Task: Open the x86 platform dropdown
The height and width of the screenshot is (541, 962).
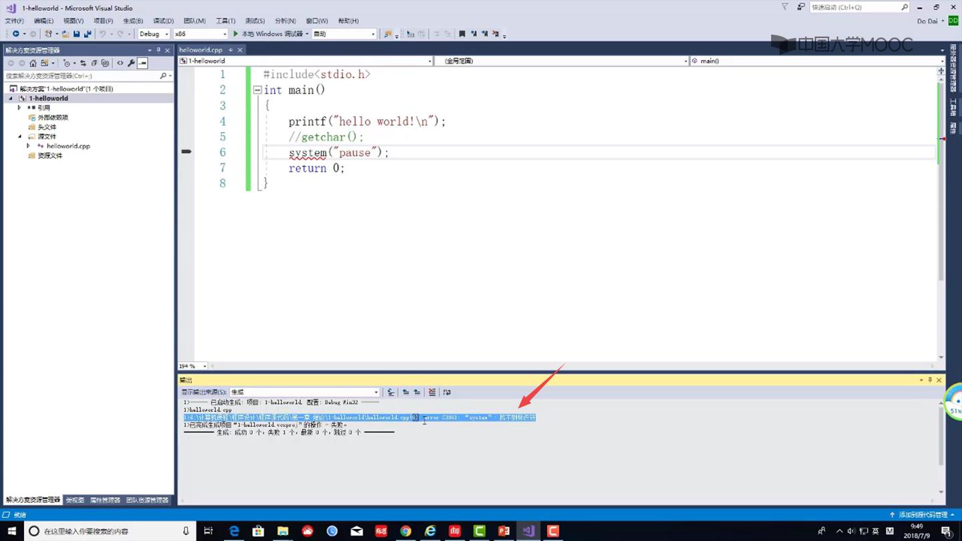Action: pyautogui.click(x=200, y=34)
